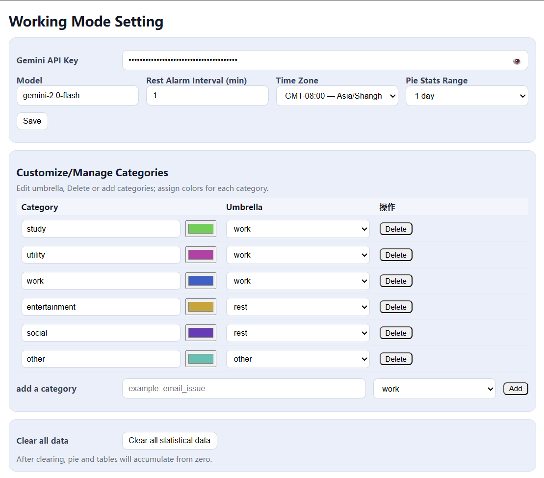544x478 pixels.
Task: Open the Time Zone dropdown
Action: [337, 96]
